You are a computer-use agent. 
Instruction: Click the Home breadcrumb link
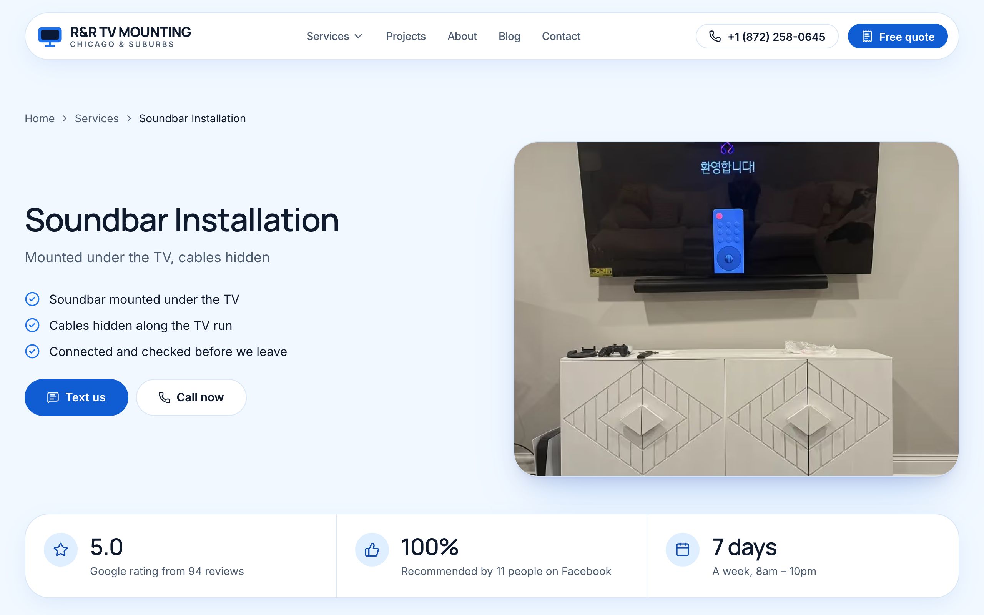(x=40, y=118)
